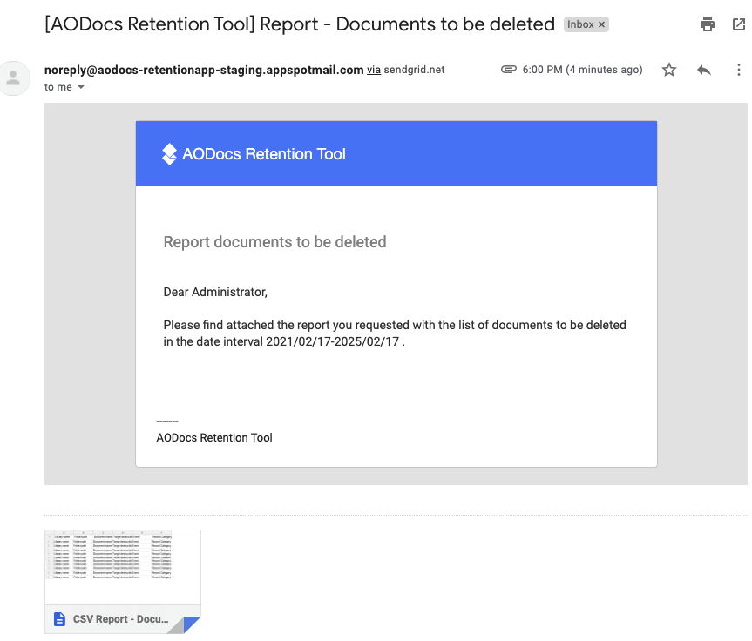Screen dimensions: 752x641
Task: Click the AODocs logo in email banner
Action: click(169, 154)
